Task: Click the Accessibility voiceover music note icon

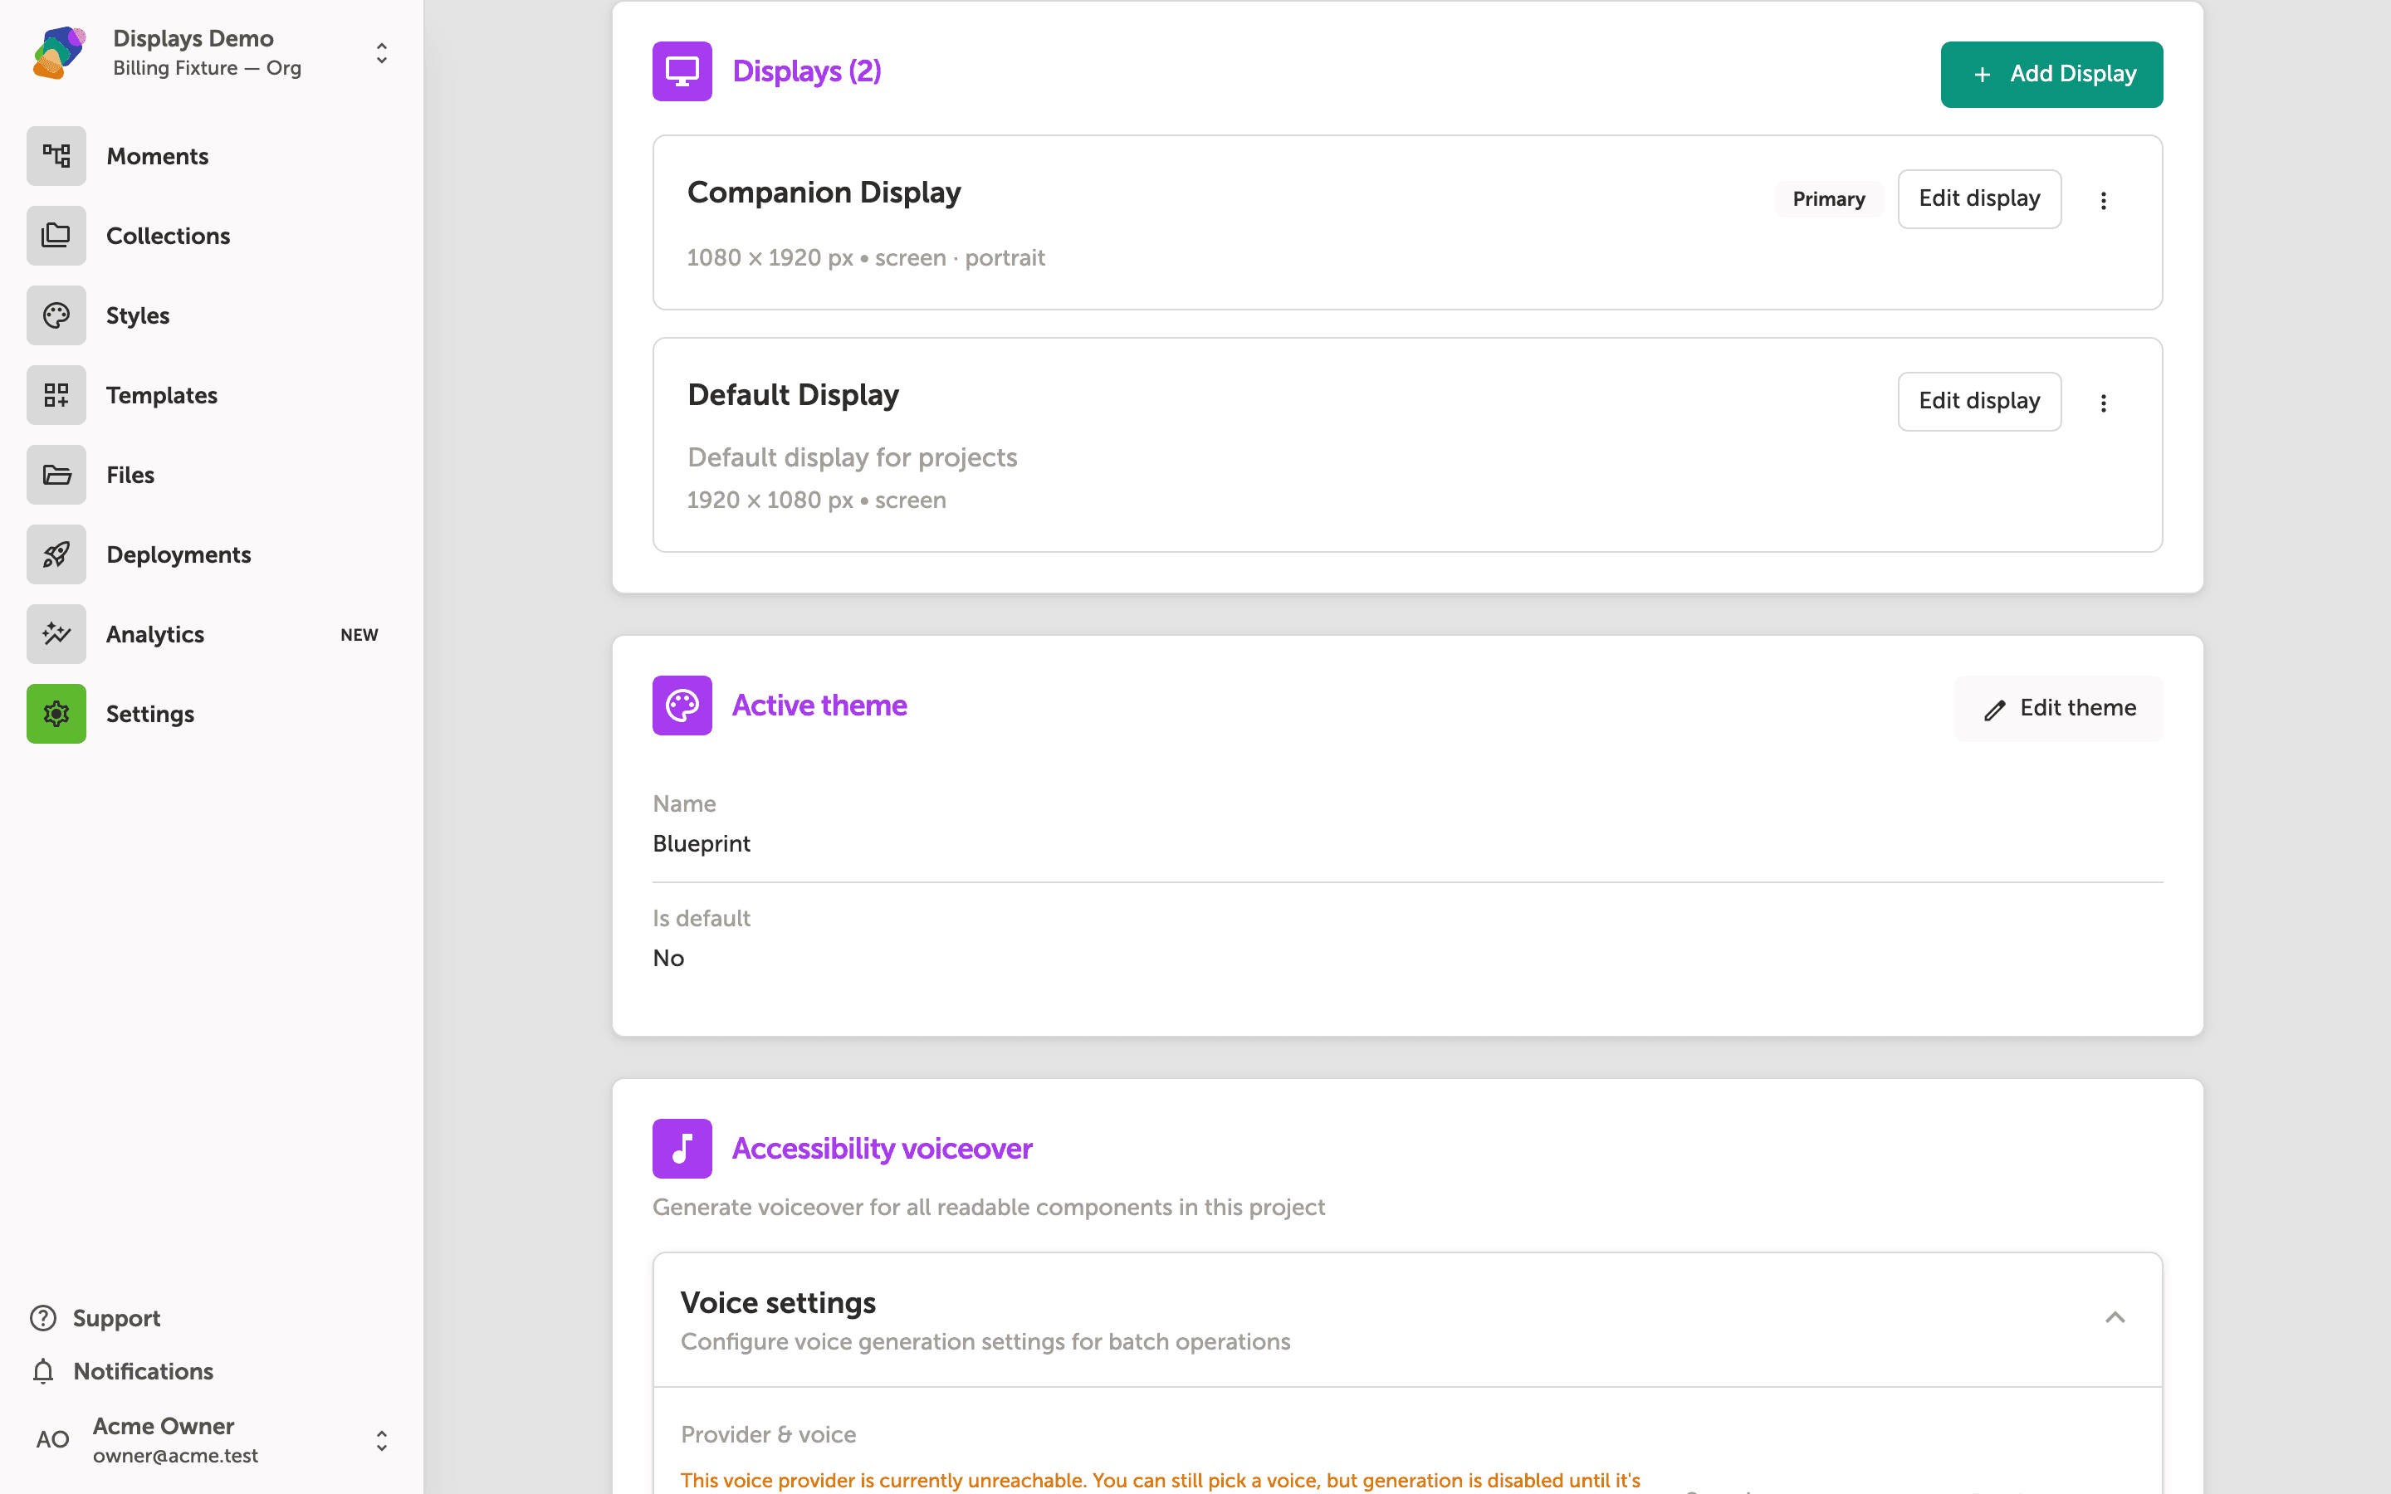Action: [682, 1148]
